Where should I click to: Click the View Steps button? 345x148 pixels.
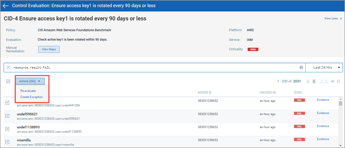click(x=49, y=49)
